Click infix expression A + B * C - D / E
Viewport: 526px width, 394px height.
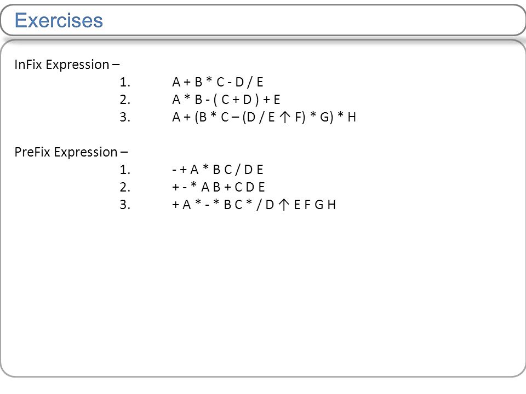click(218, 82)
